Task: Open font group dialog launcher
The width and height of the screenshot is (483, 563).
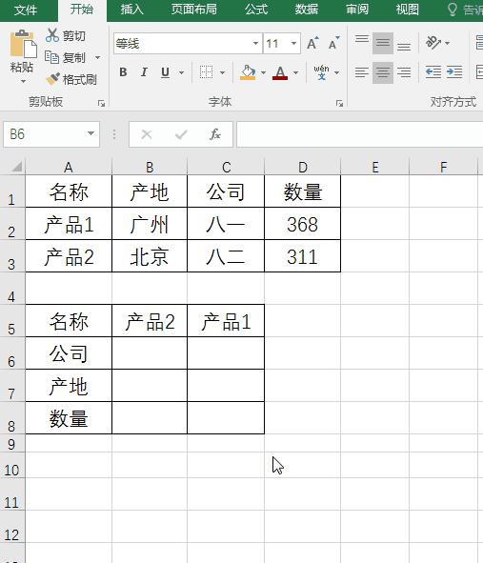Action: coord(339,104)
